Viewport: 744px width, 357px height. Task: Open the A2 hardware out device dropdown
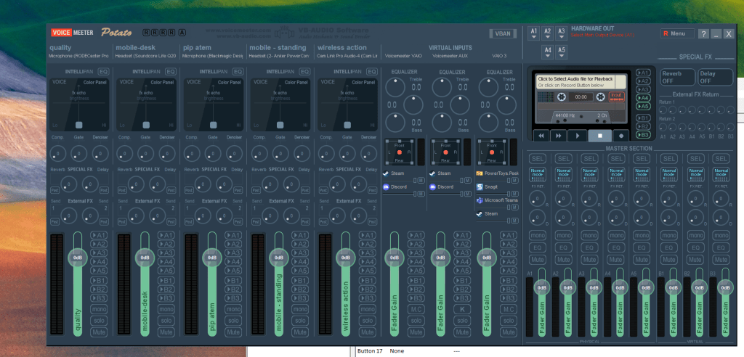coord(548,33)
